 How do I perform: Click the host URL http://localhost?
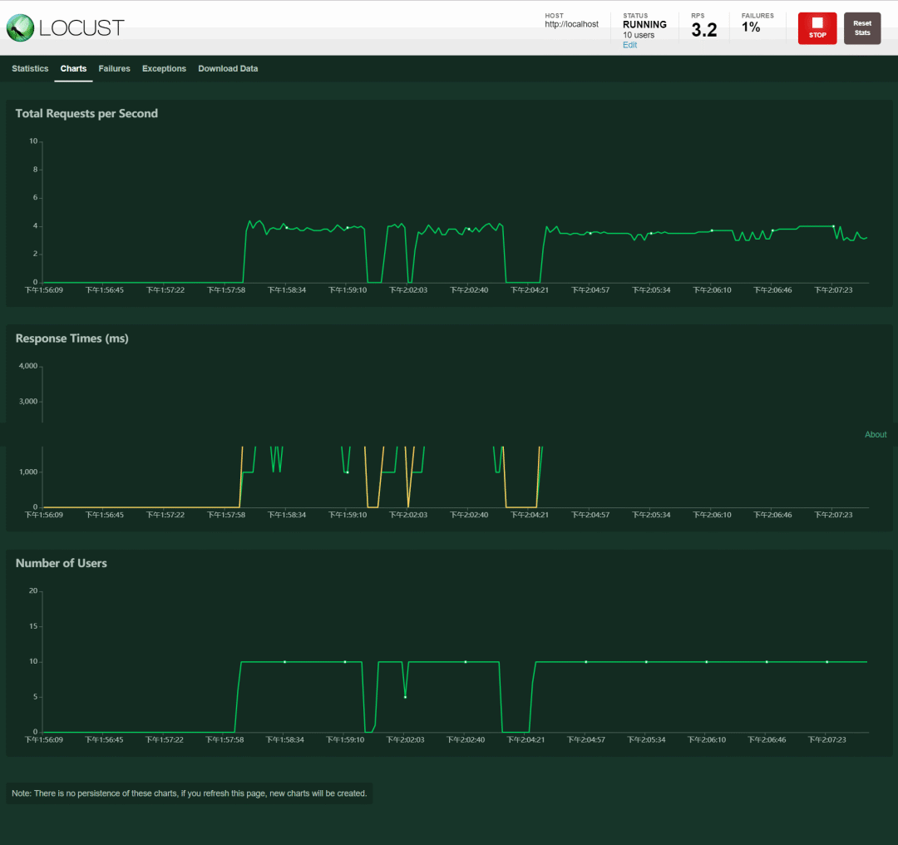(571, 24)
